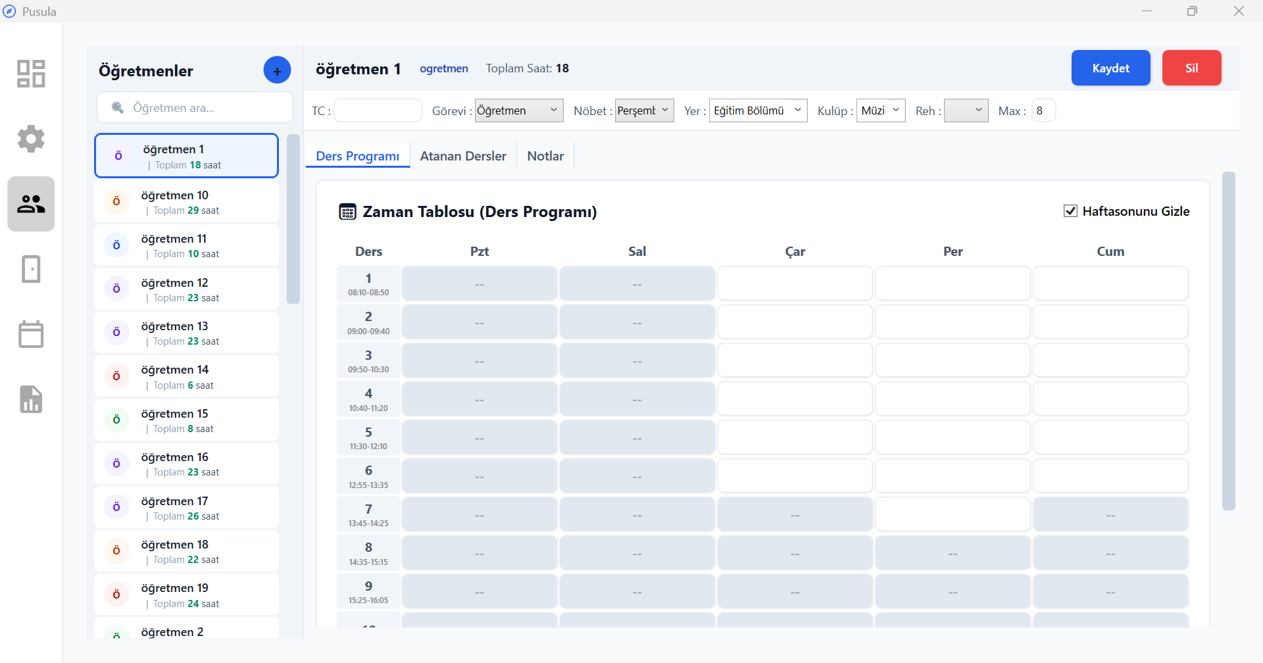
Task: Switch to the Atanan Dersler tab
Action: tap(463, 156)
